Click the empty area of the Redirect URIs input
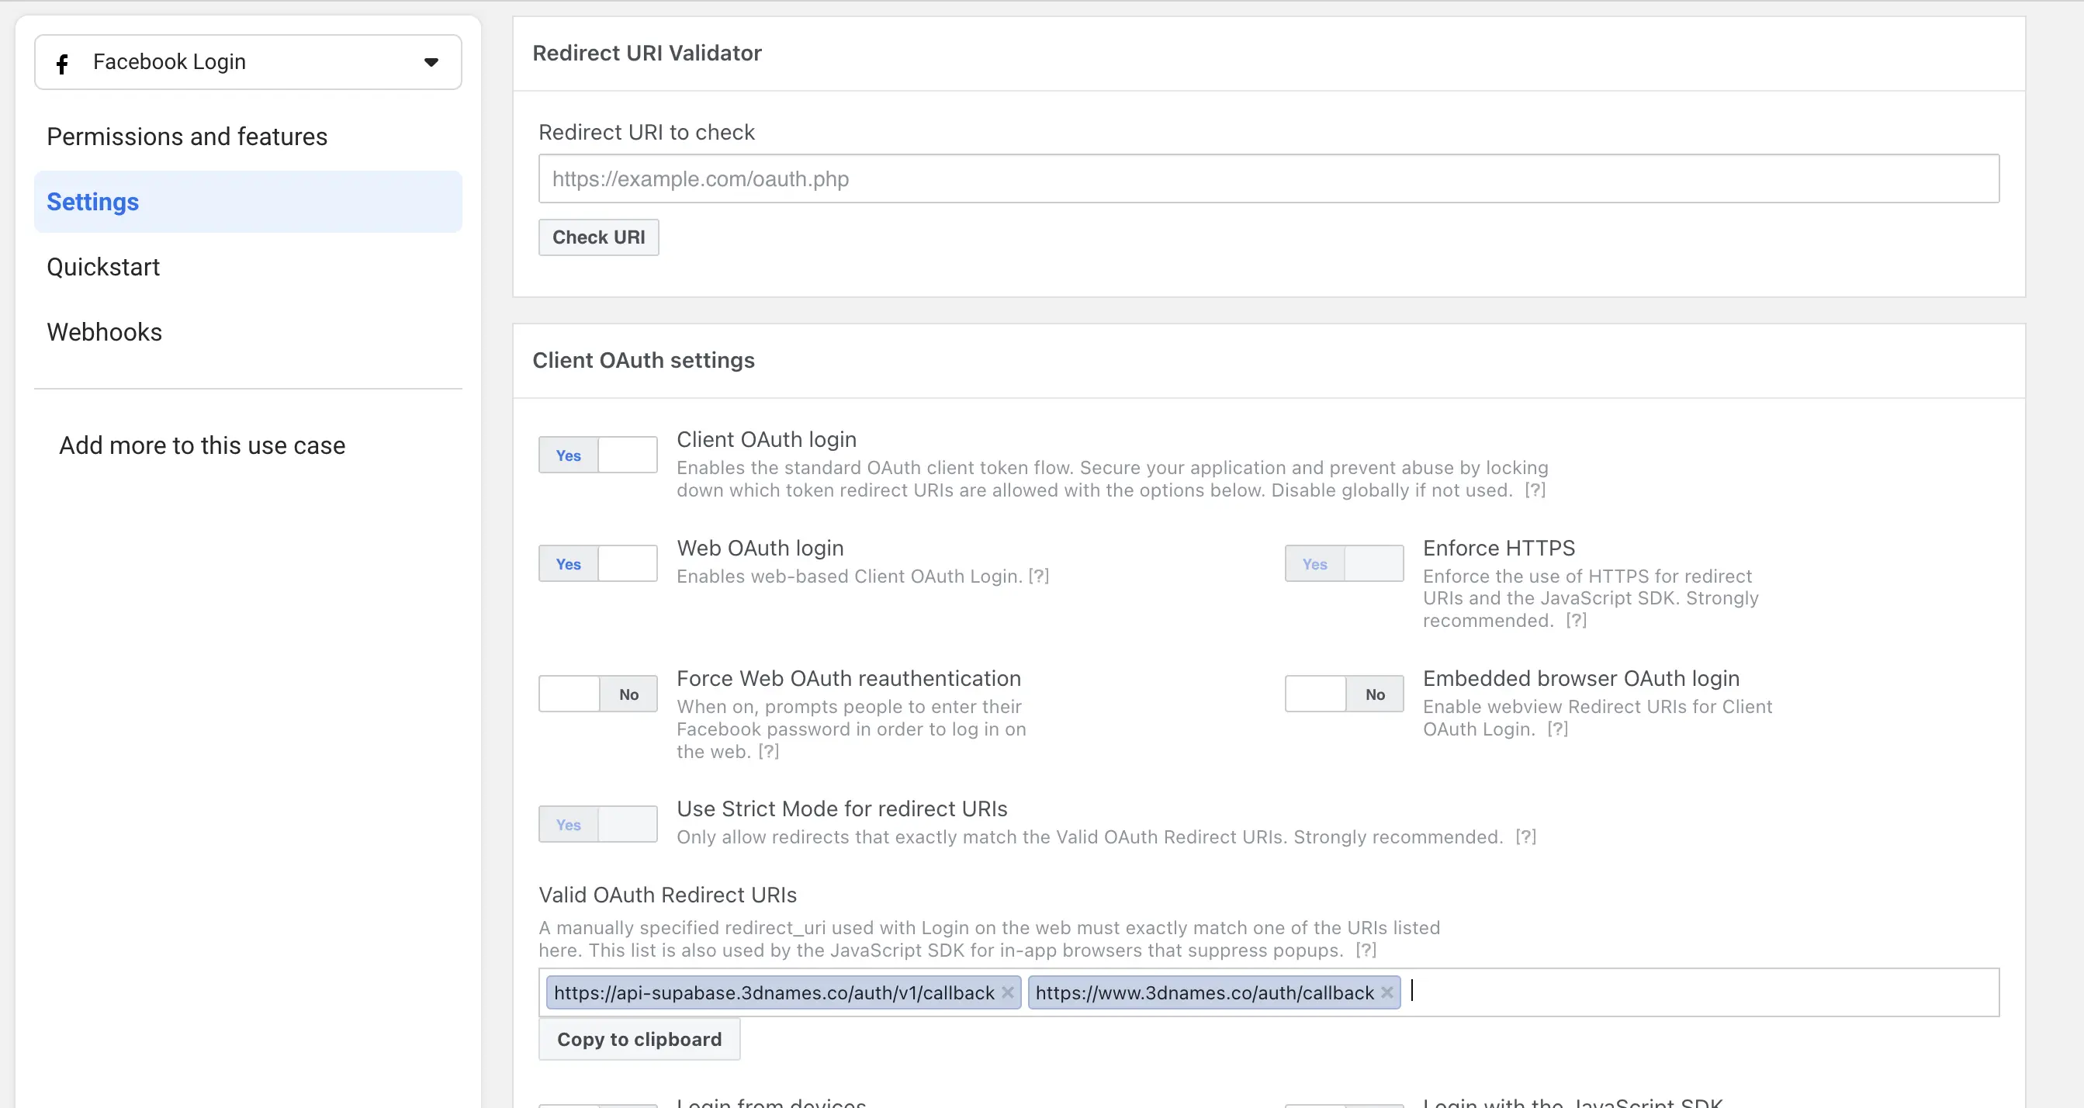This screenshot has width=2084, height=1108. pos(1699,992)
